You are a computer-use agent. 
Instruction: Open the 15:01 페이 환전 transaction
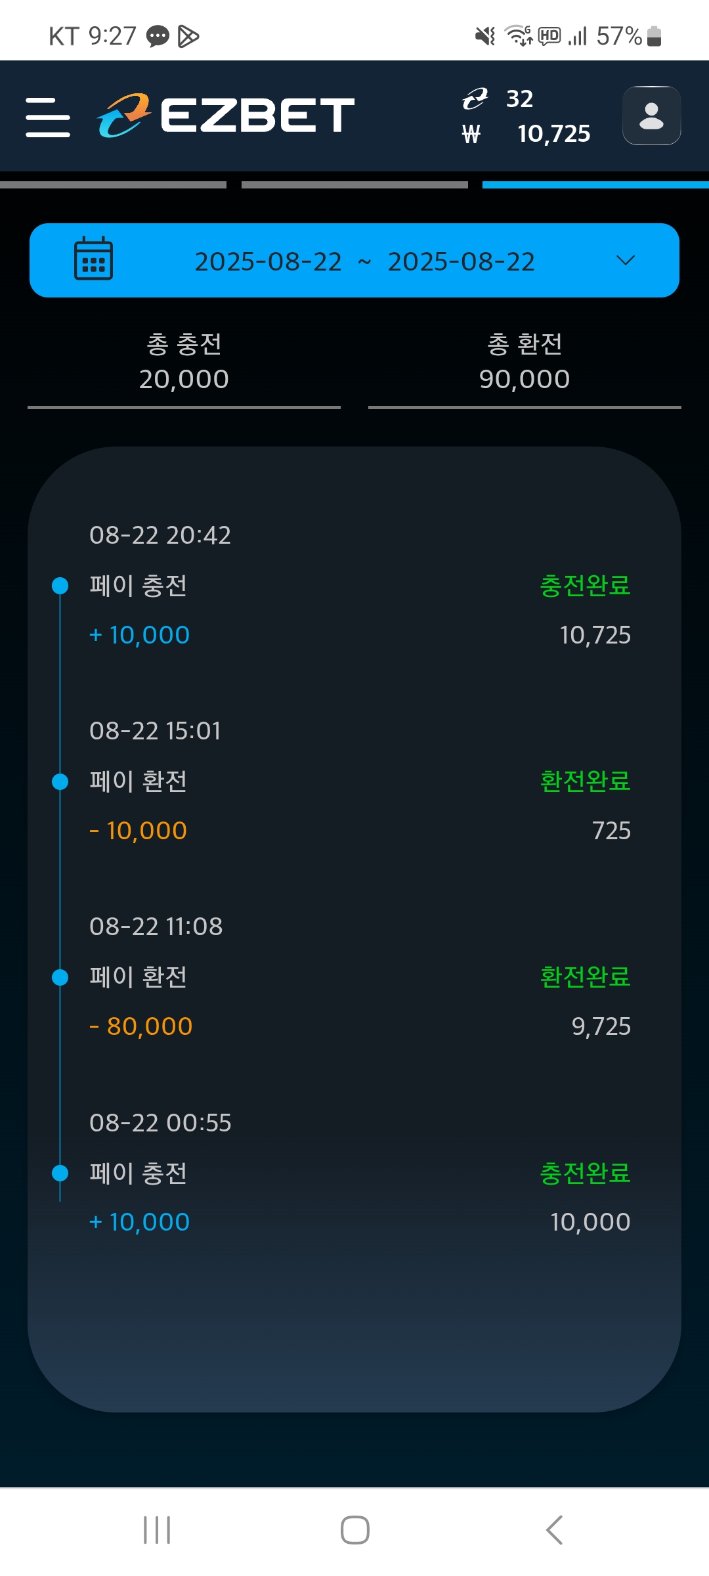point(139,781)
